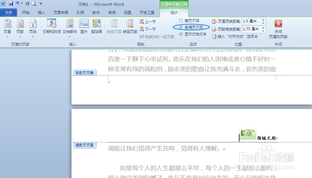Insert a 图片 picture
The width and height of the screenshot is (312, 178).
coord(84,26)
